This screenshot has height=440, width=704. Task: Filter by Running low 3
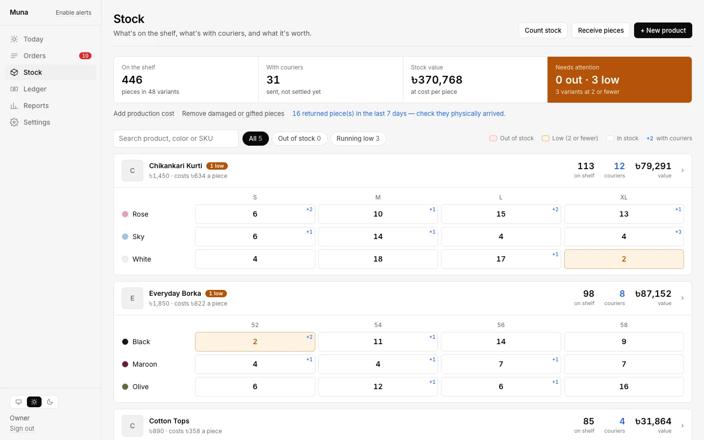358,138
